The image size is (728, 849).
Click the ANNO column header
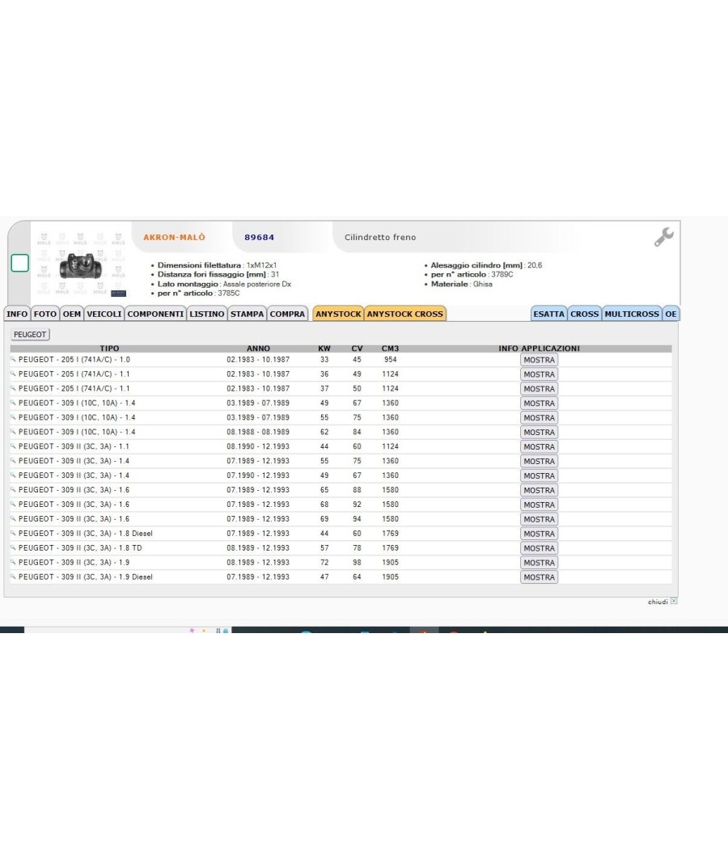[x=258, y=348]
